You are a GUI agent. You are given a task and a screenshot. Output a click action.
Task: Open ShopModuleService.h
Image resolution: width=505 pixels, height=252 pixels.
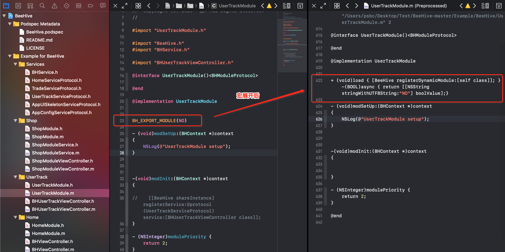click(55, 145)
